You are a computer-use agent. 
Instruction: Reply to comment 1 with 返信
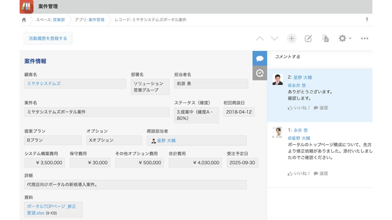point(321,174)
